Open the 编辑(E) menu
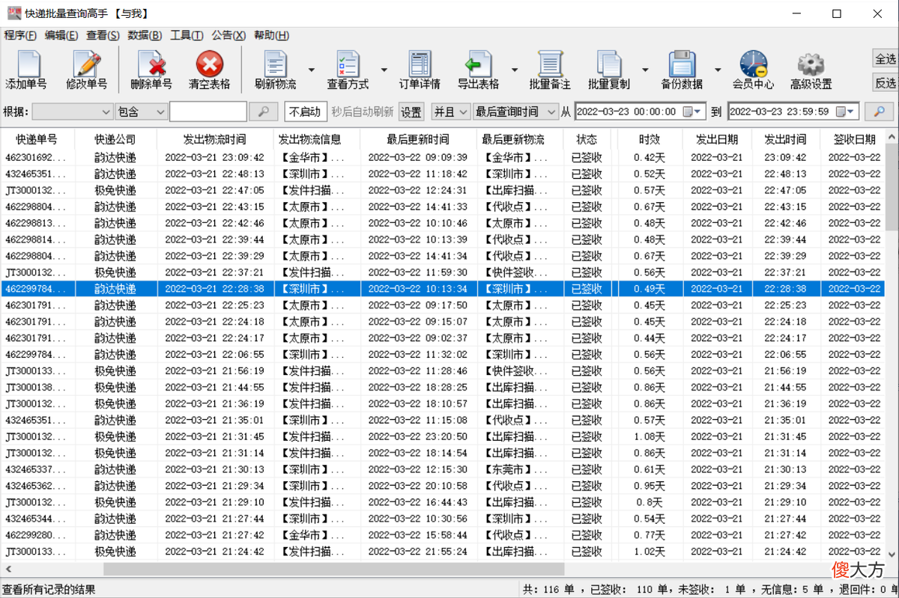899x598 pixels. coord(61,35)
